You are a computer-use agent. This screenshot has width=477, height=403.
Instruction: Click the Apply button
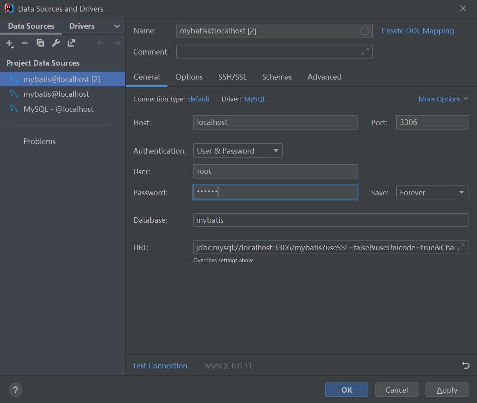447,389
